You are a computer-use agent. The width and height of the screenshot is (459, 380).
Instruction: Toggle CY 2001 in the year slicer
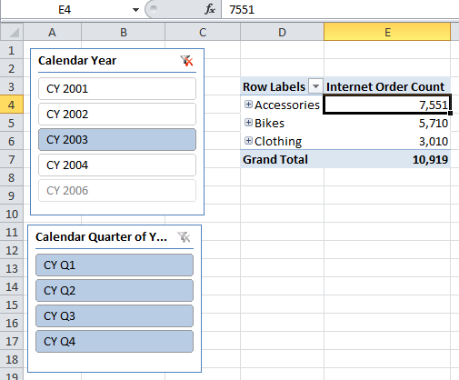(x=117, y=89)
